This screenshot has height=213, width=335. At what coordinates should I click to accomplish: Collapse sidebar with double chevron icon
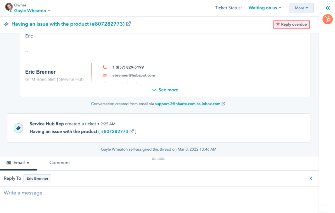coord(328,8)
